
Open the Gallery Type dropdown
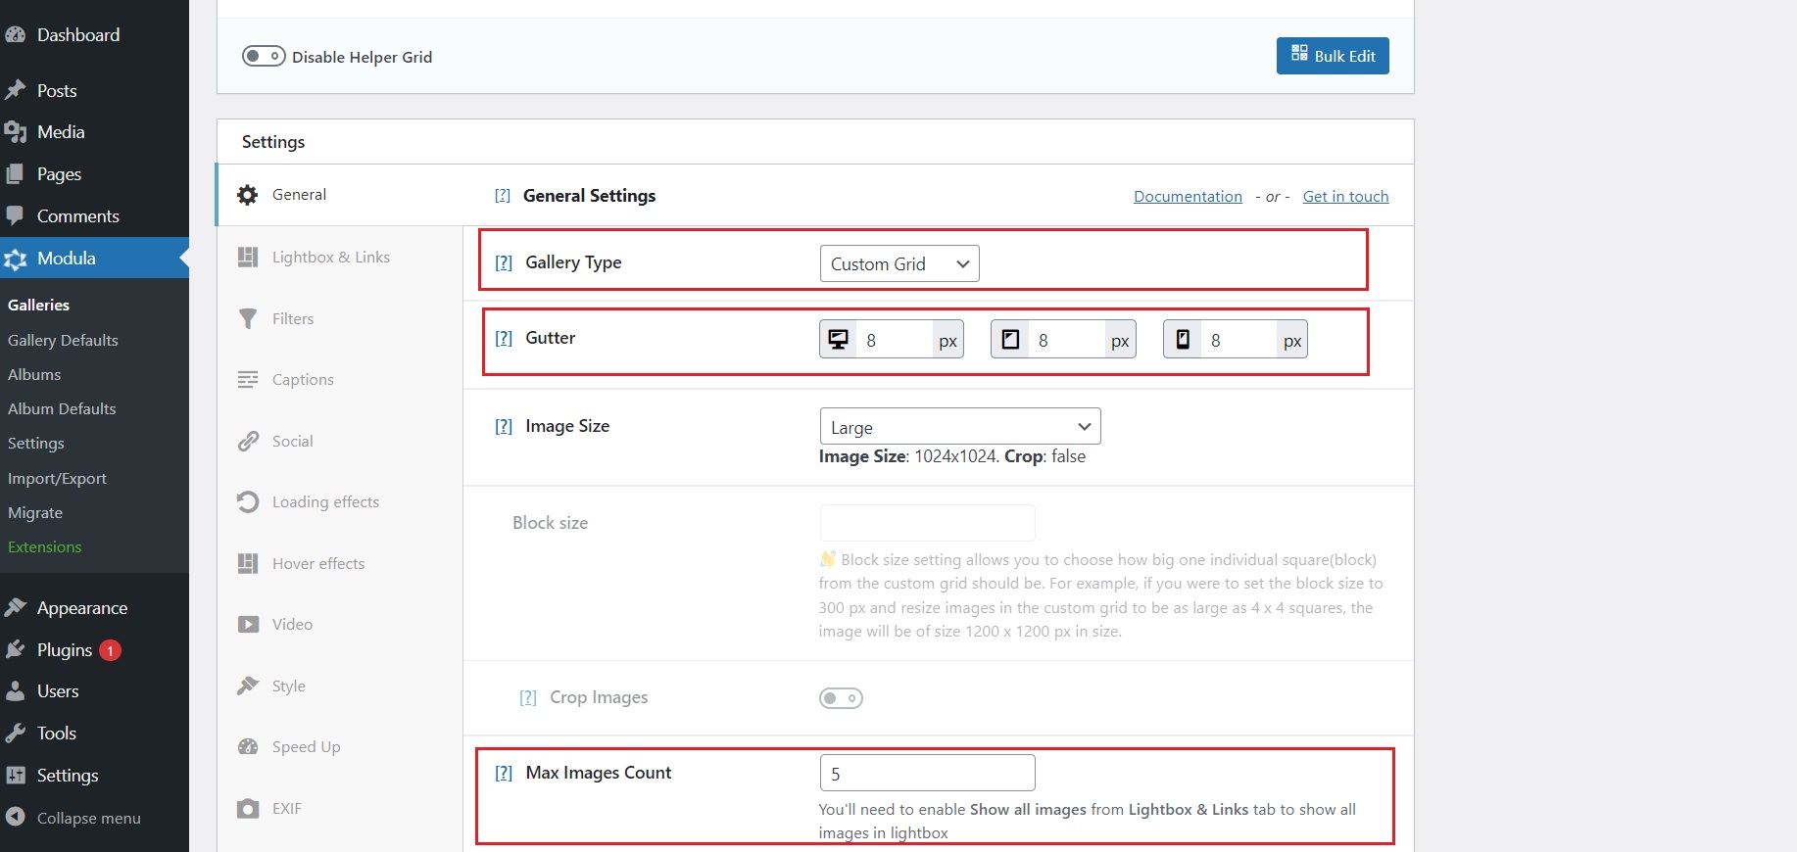coord(898,263)
